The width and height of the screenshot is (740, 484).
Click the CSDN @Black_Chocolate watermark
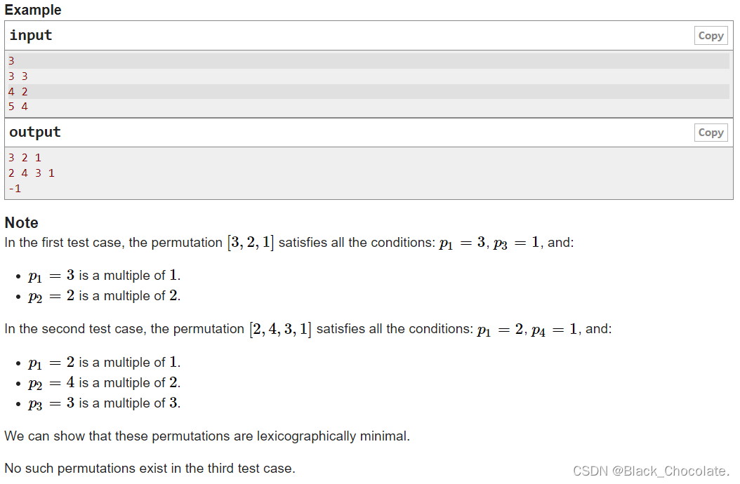point(651,471)
